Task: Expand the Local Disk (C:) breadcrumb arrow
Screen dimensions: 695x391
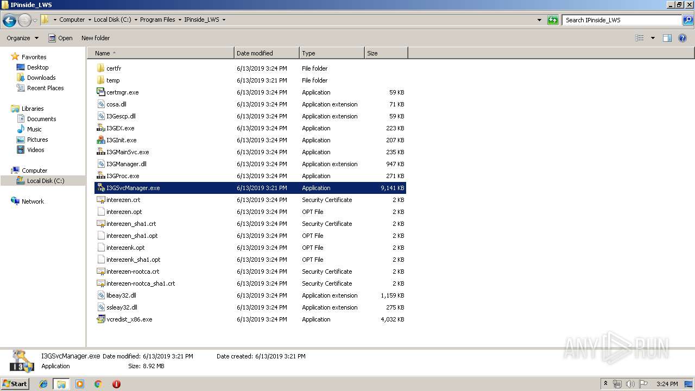Action: tap(136, 20)
